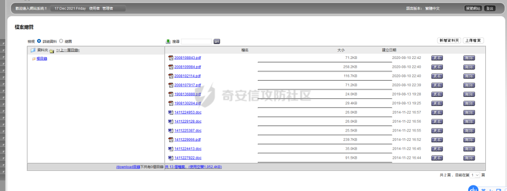Click the 繁體中文 language version label
507x191 pixels.
[432, 9]
